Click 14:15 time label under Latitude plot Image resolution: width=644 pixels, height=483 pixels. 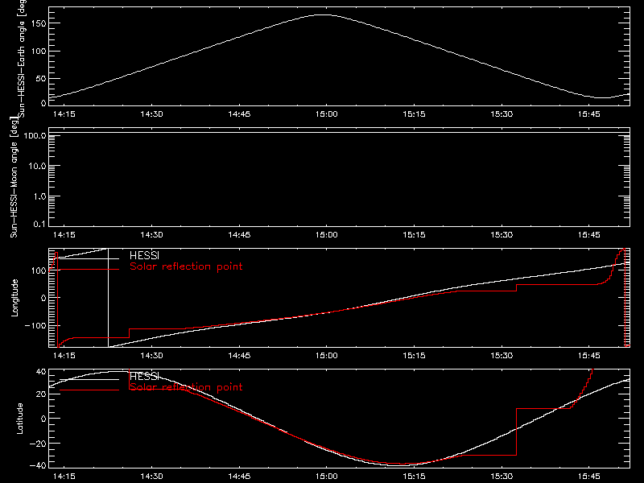point(64,477)
